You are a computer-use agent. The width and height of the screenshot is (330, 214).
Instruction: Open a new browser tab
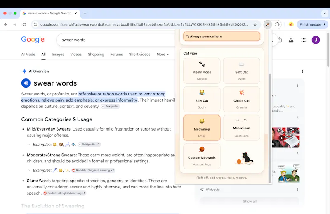[x=85, y=13]
